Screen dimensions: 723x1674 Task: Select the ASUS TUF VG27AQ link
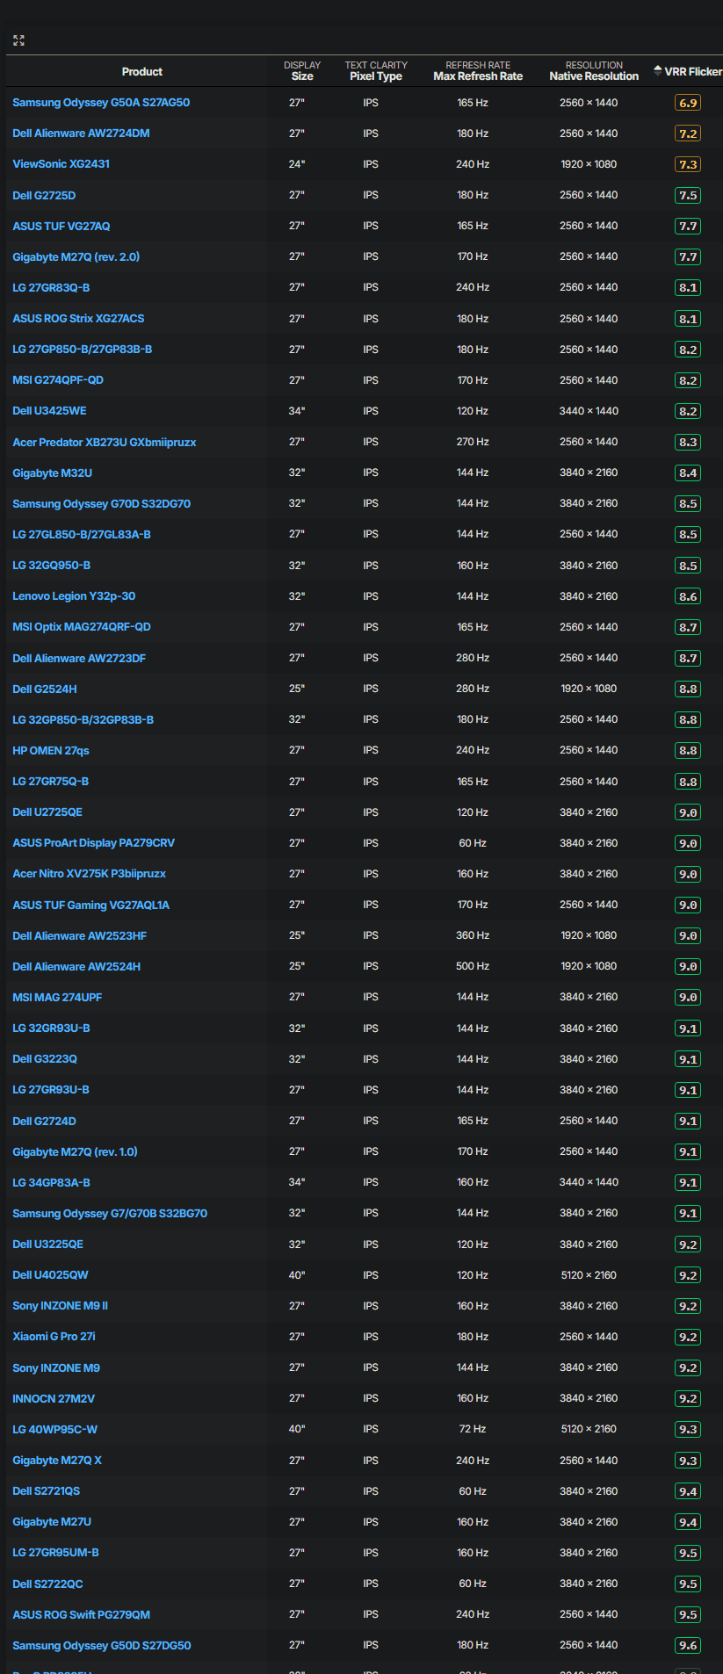click(61, 226)
